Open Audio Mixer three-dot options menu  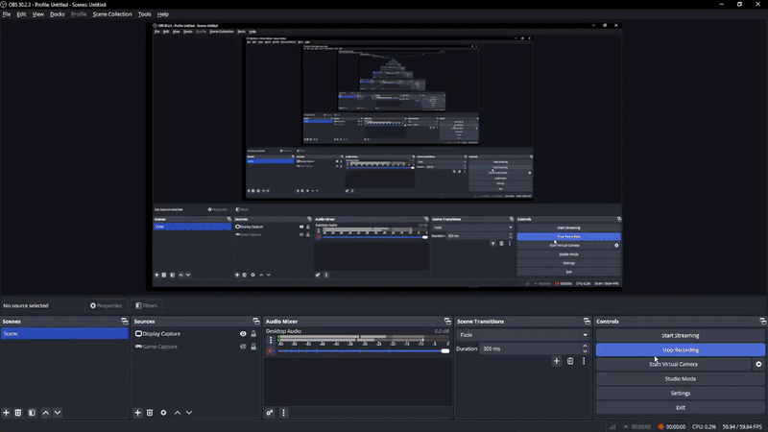tap(283, 413)
